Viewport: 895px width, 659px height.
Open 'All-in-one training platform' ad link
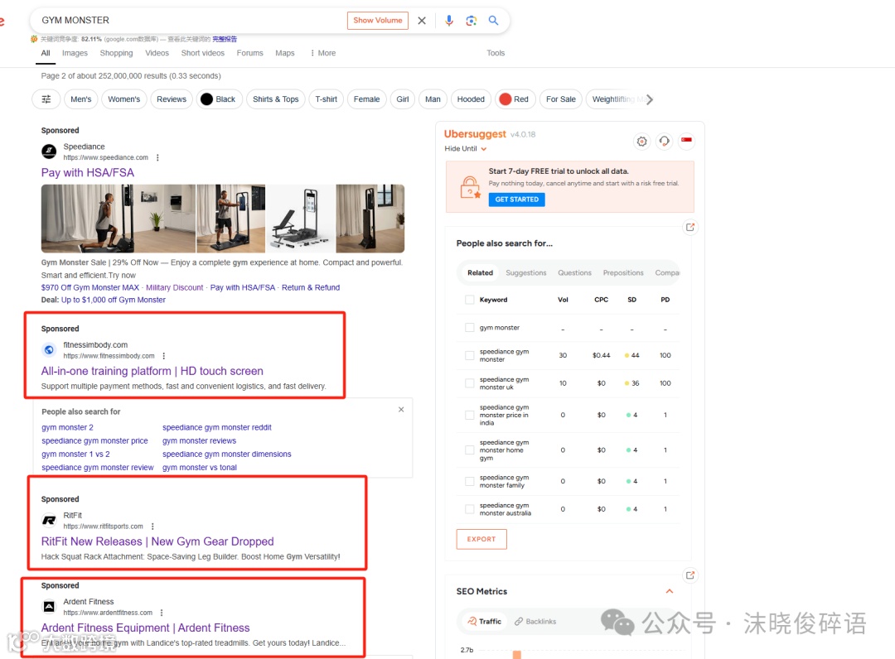(152, 371)
